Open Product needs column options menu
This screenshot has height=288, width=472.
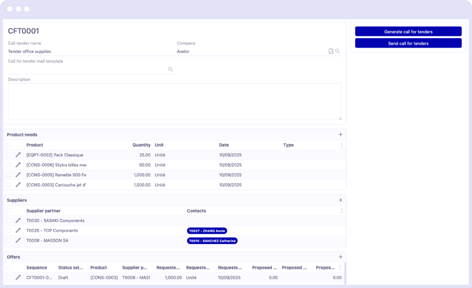(x=341, y=145)
